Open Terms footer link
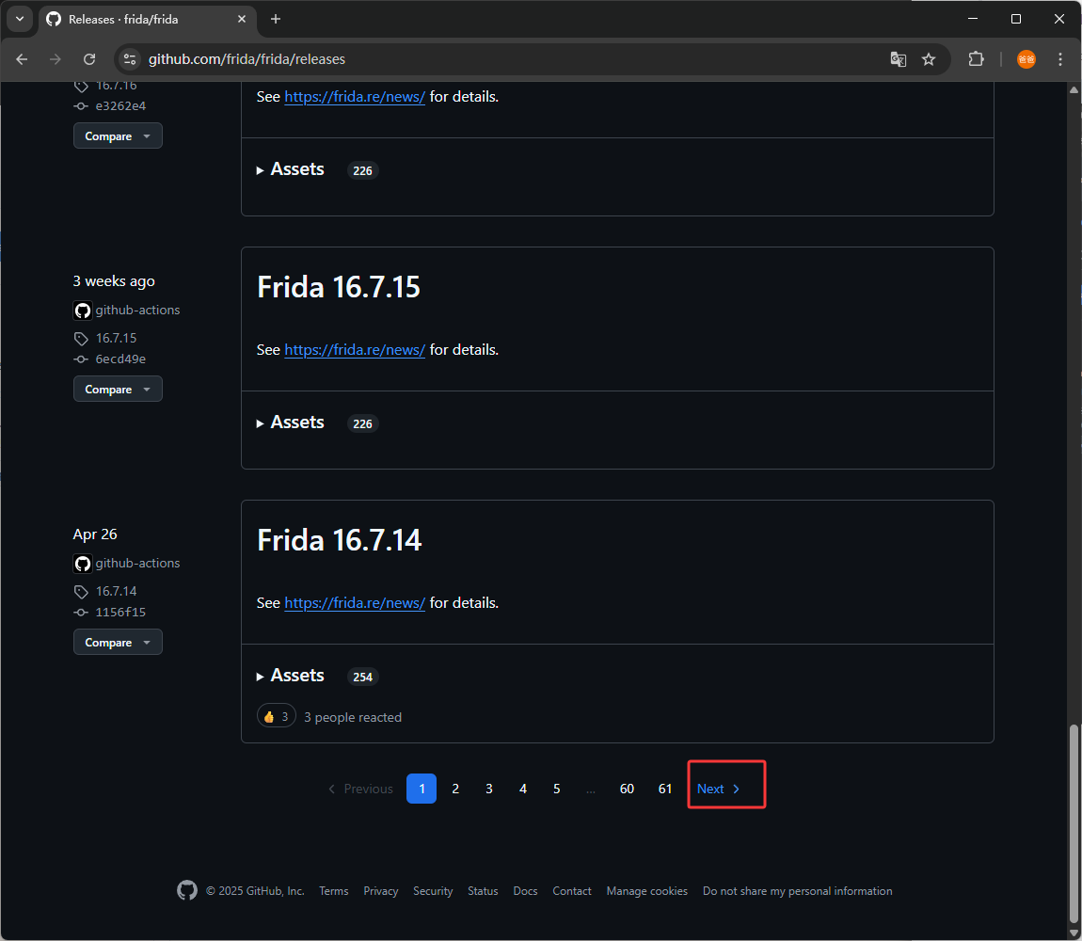Viewport: 1082px width, 941px height. click(x=333, y=891)
